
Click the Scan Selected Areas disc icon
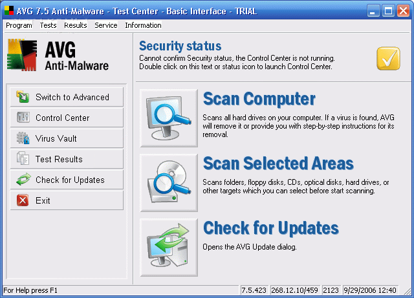(169, 183)
